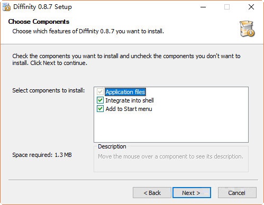Cancel the Diffinity setup
Screen dimensions: 264x205
[237, 192]
